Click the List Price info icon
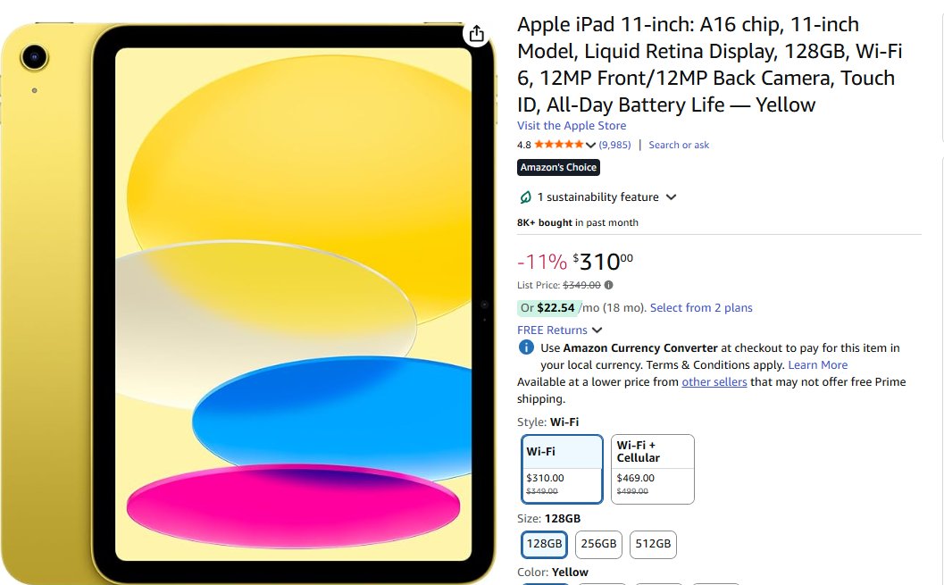The height and width of the screenshot is (585, 944). [x=609, y=286]
